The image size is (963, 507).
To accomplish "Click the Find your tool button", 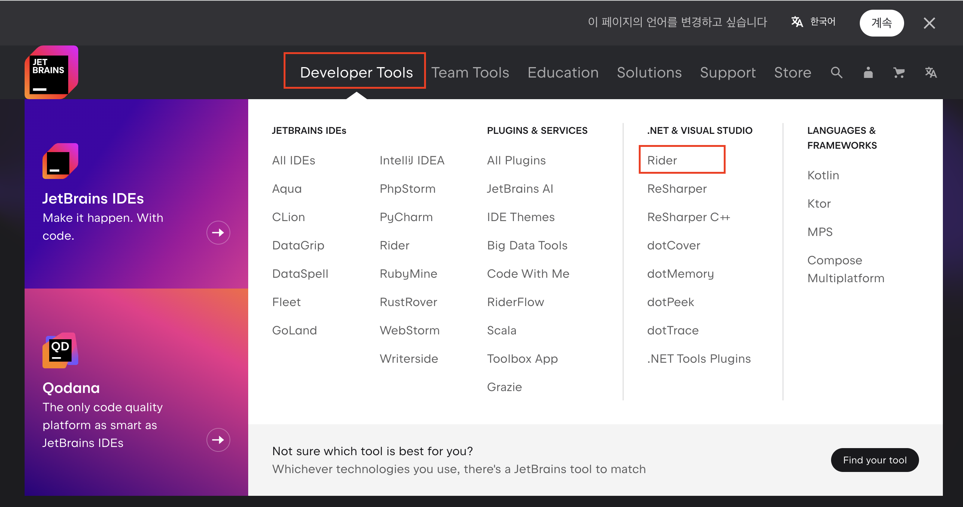I will [x=874, y=460].
